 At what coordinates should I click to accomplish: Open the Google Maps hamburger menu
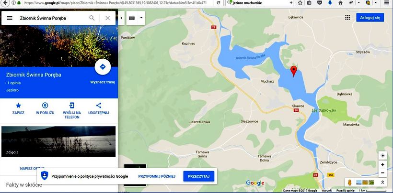tap(9, 18)
